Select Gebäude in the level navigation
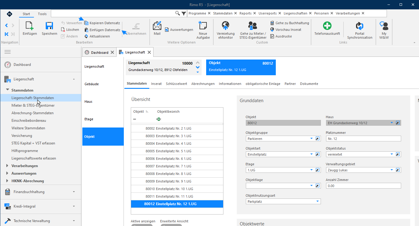Screen dimensions: 419x226 103,84
